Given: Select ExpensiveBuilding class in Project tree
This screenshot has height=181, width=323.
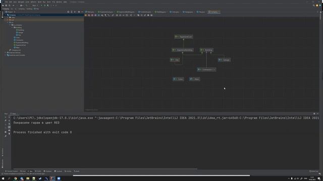Looking at the screenshot, I should tap(21, 43).
